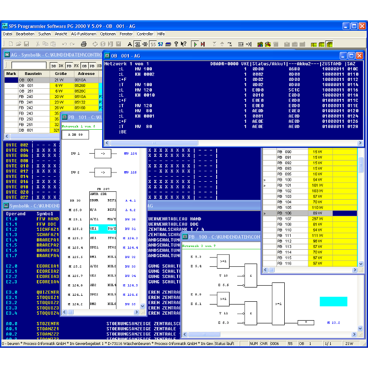
Task: Click the 'Netzwerk 1 von 1' header line
Action: (x=126, y=63)
